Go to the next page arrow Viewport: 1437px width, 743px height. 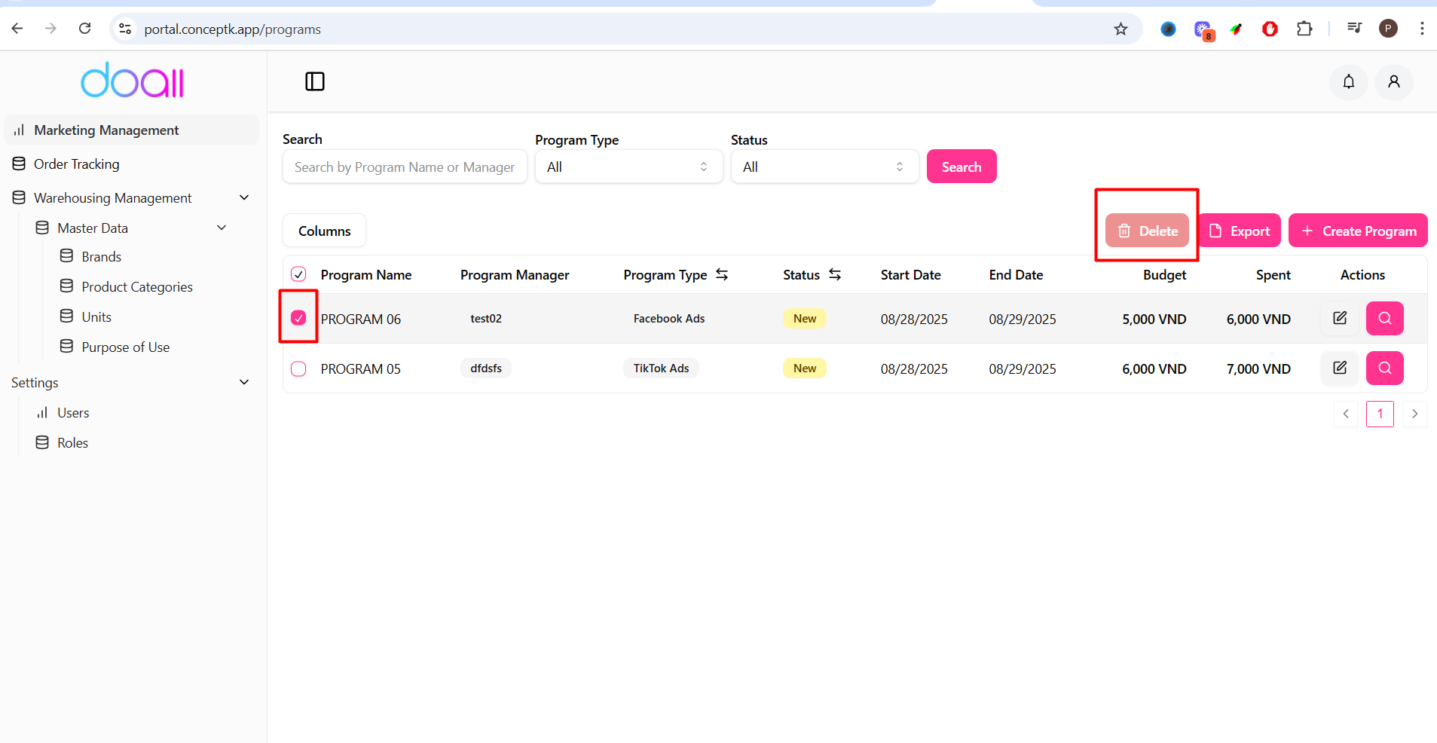click(1414, 414)
